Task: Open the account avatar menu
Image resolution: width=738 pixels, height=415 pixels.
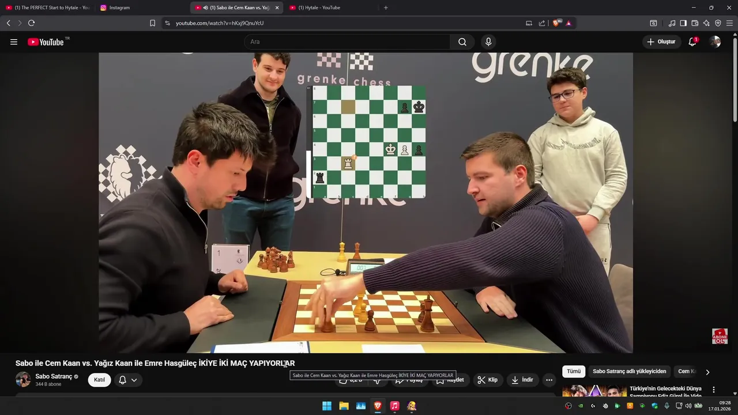Action: click(x=715, y=41)
